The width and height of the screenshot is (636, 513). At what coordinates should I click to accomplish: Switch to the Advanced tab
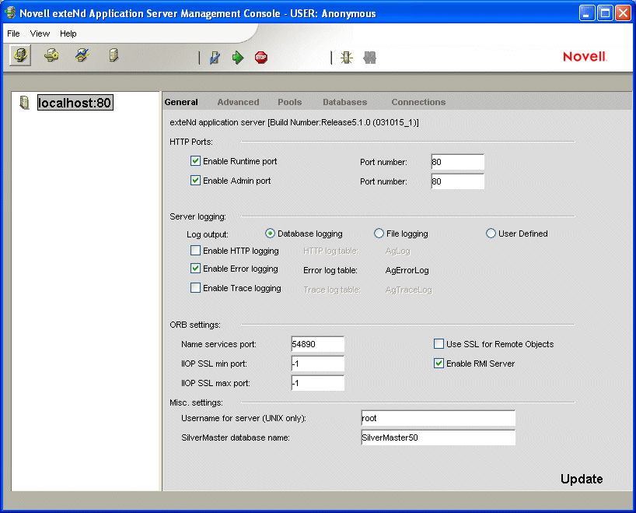tap(238, 102)
